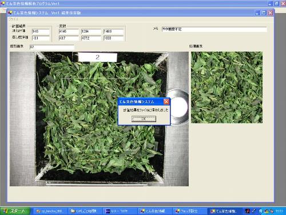Click the large captured tea leaf image
This screenshot has height=215, width=286.
click(99, 119)
